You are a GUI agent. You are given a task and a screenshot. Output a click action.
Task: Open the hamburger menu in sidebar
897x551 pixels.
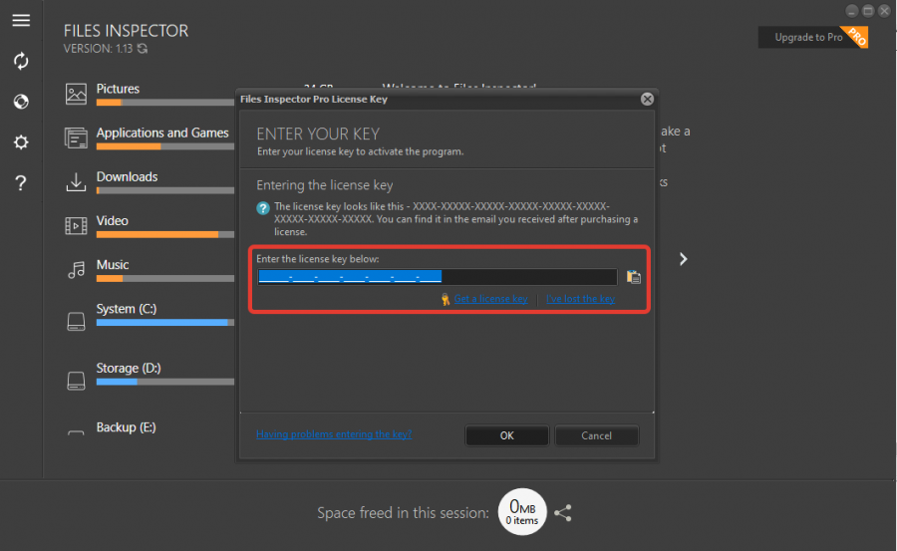[x=21, y=21]
